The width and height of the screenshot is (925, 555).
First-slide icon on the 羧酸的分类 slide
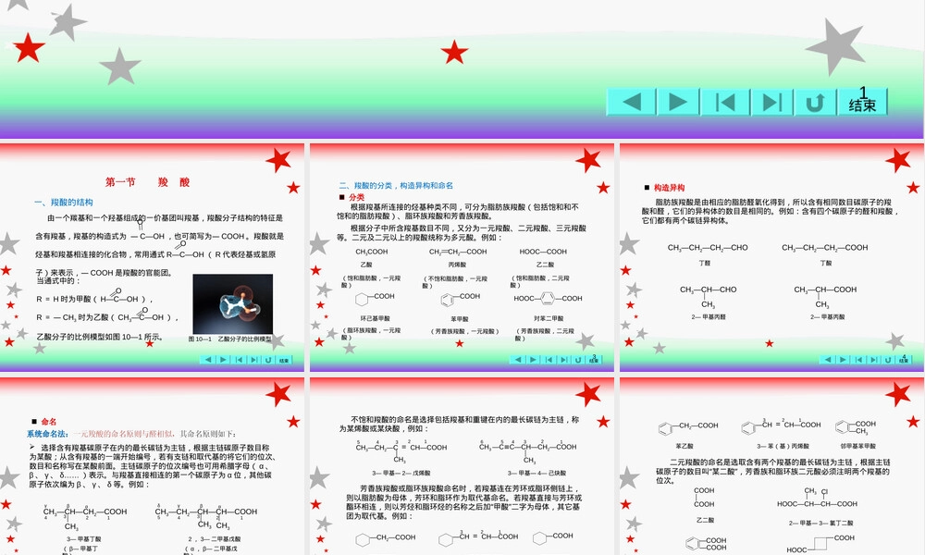click(549, 360)
